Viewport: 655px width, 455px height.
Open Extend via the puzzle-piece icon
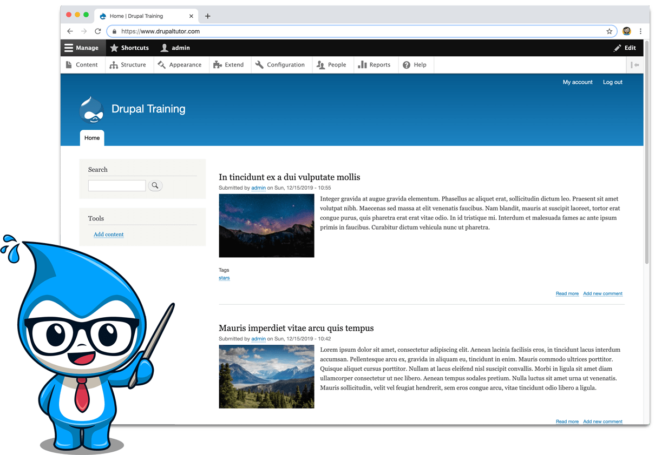click(216, 64)
